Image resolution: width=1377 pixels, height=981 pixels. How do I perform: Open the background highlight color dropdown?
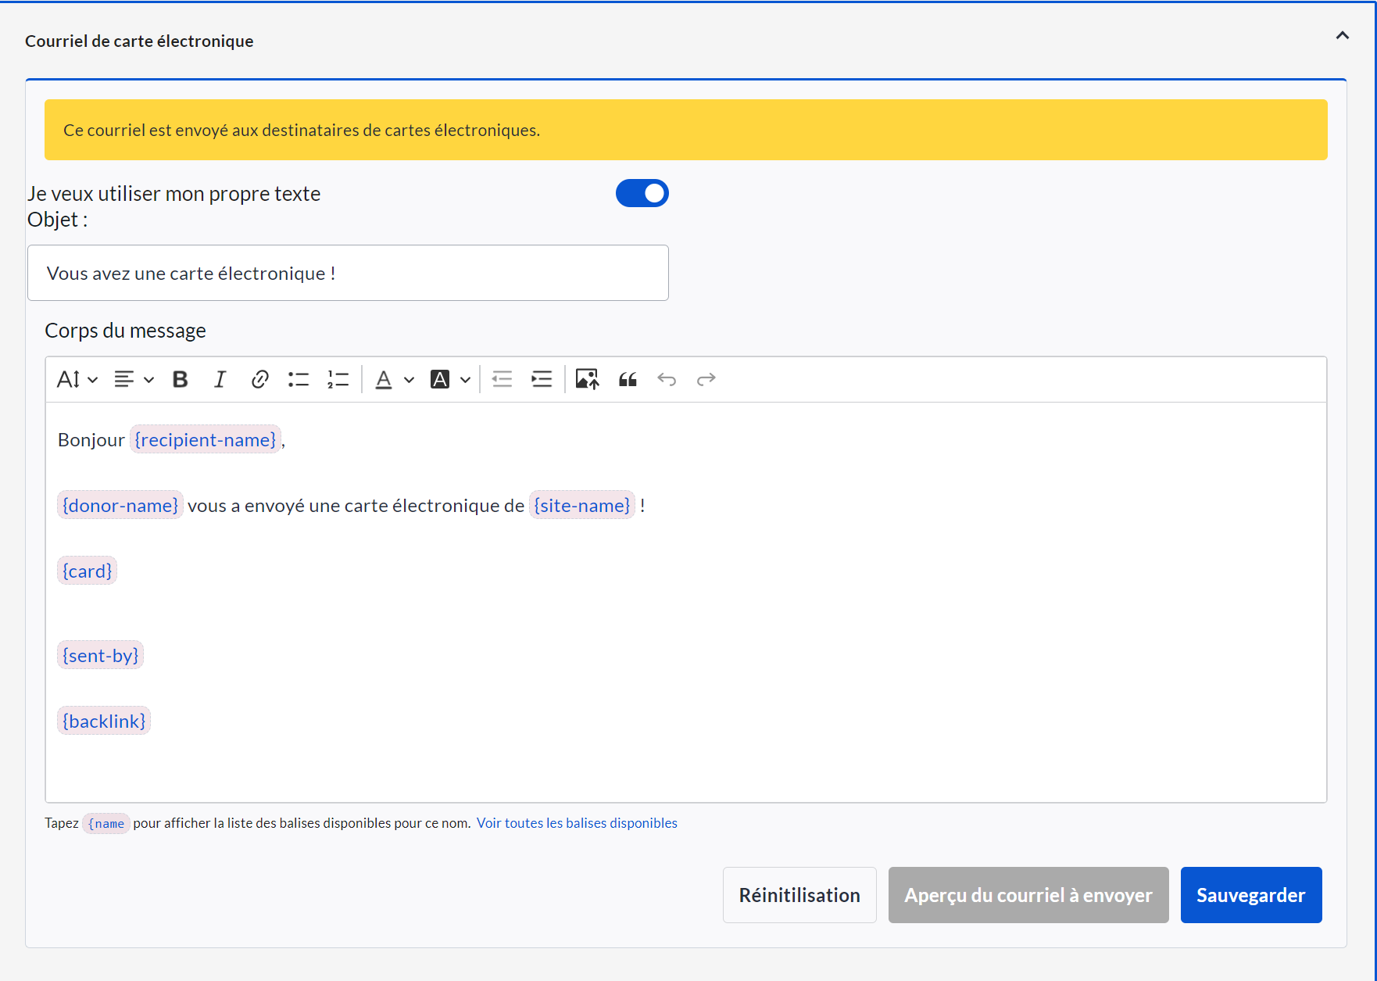(450, 380)
